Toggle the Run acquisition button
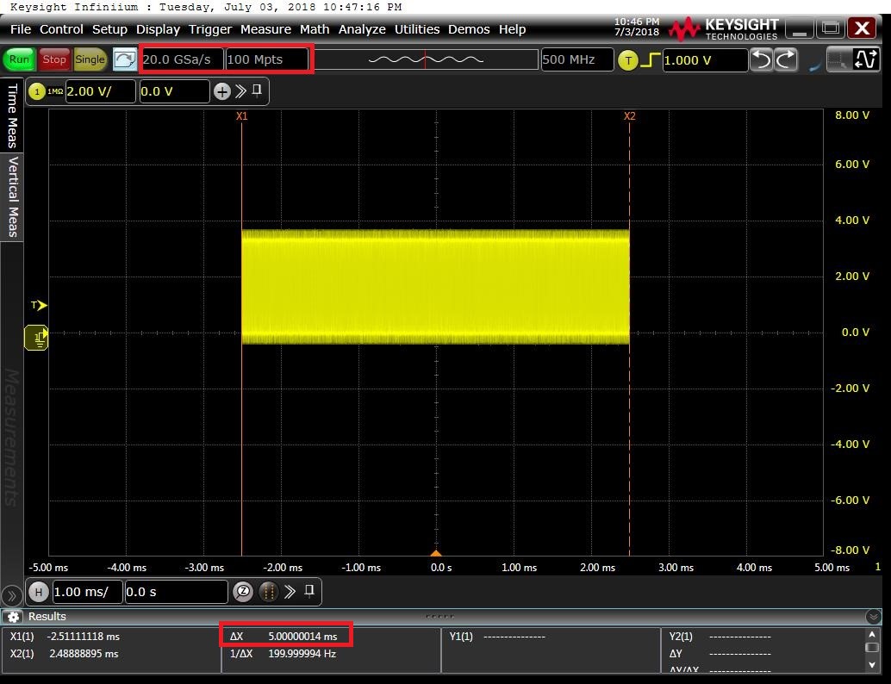 tap(19, 59)
